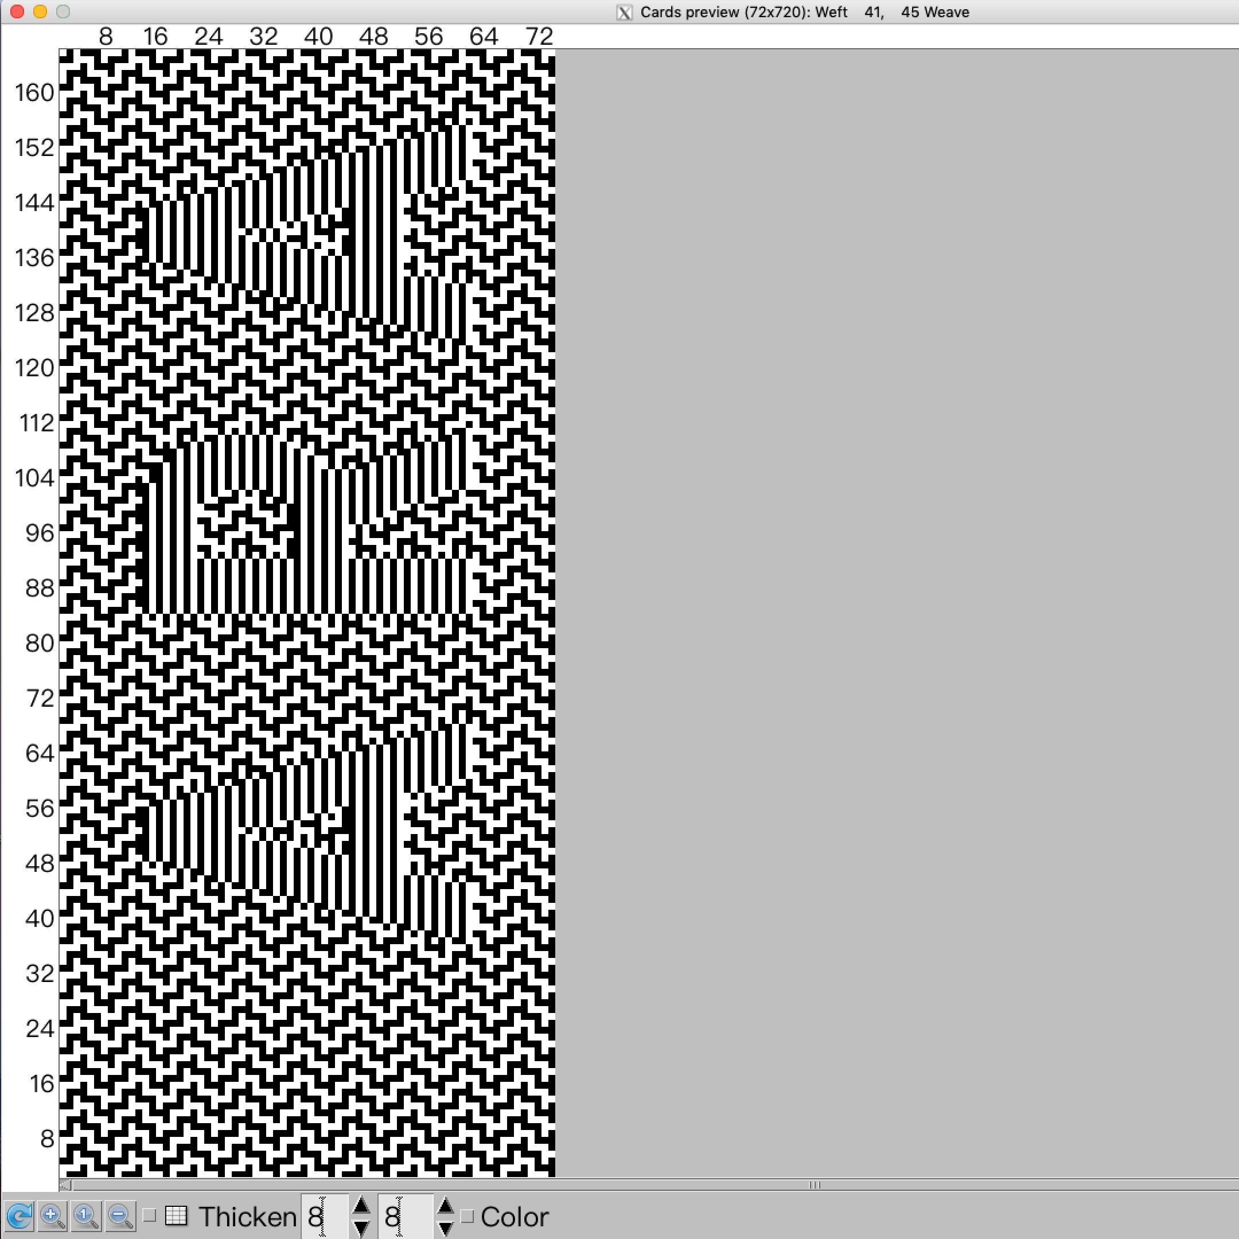The image size is (1239, 1239).
Task: Increase the first Thicken value
Action: point(361,1205)
